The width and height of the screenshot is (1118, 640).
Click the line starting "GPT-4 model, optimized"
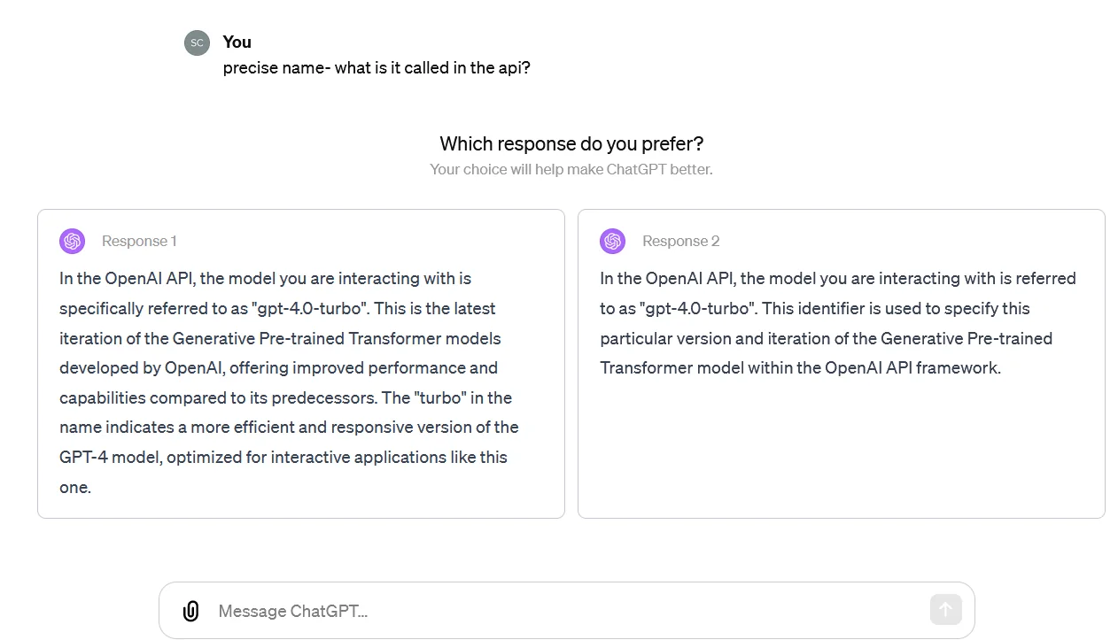click(283, 457)
